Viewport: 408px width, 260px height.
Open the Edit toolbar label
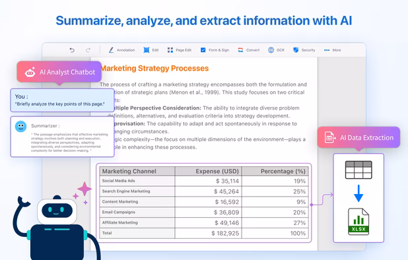pos(155,50)
